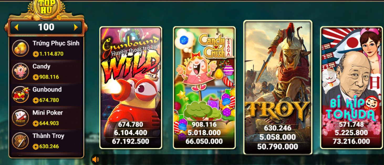Click the Trứng Phục Sinh golden egg icon

(x=20, y=48)
